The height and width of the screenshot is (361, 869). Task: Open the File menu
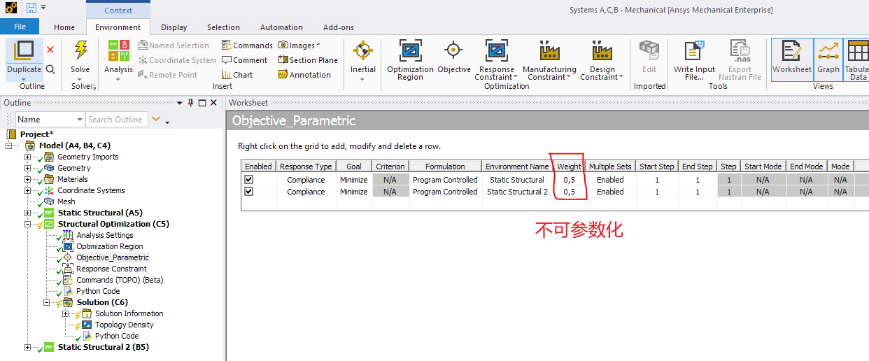coord(20,27)
